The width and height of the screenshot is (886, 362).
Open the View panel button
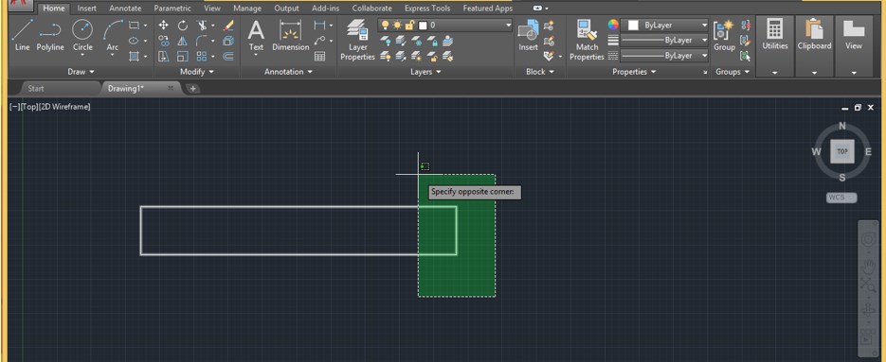[x=853, y=46]
